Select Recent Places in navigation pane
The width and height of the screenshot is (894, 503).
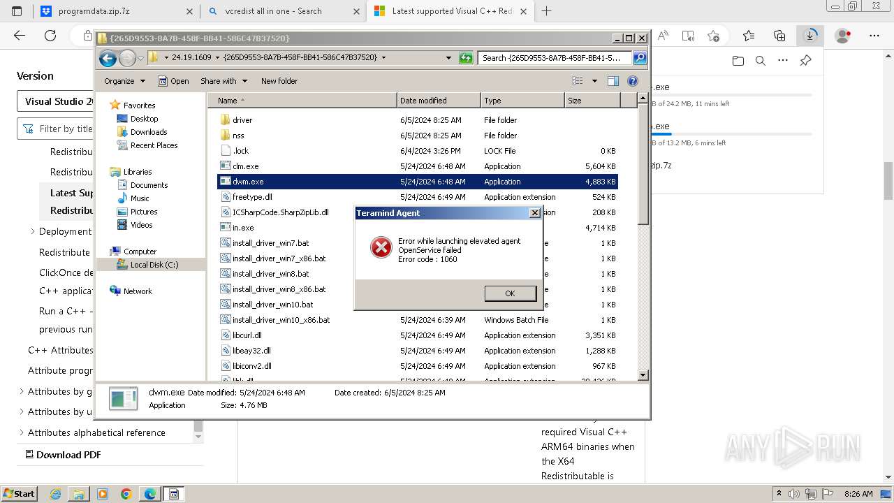(x=154, y=145)
